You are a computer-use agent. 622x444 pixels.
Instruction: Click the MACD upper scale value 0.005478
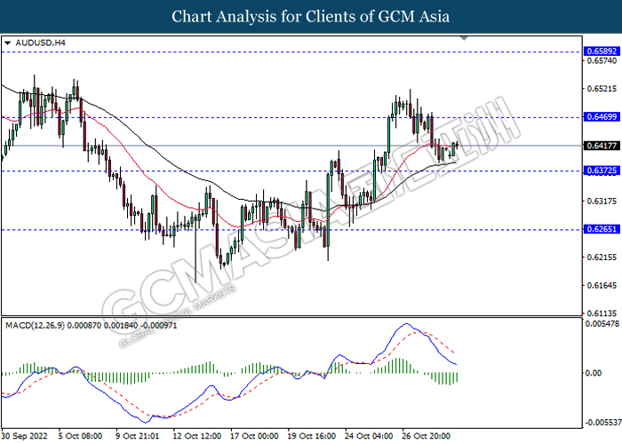click(602, 324)
